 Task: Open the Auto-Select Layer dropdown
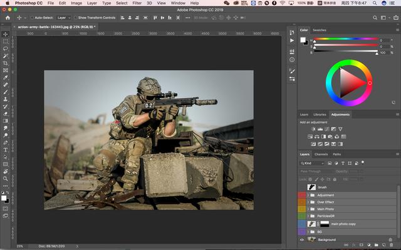(64, 17)
